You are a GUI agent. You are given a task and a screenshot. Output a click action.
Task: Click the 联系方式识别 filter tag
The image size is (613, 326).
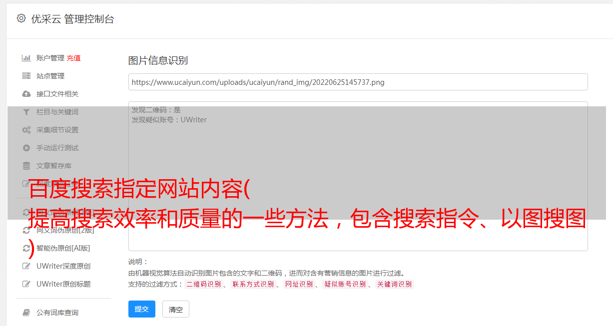253,284
